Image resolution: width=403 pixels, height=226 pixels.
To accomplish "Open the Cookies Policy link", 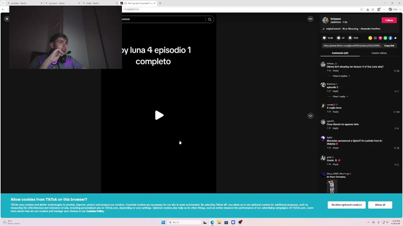I will [x=95, y=211].
